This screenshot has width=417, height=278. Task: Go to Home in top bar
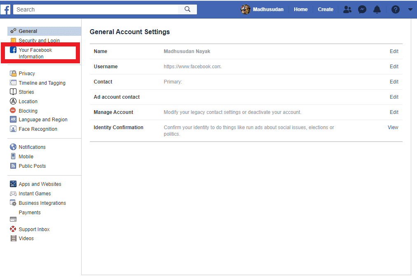click(x=300, y=9)
